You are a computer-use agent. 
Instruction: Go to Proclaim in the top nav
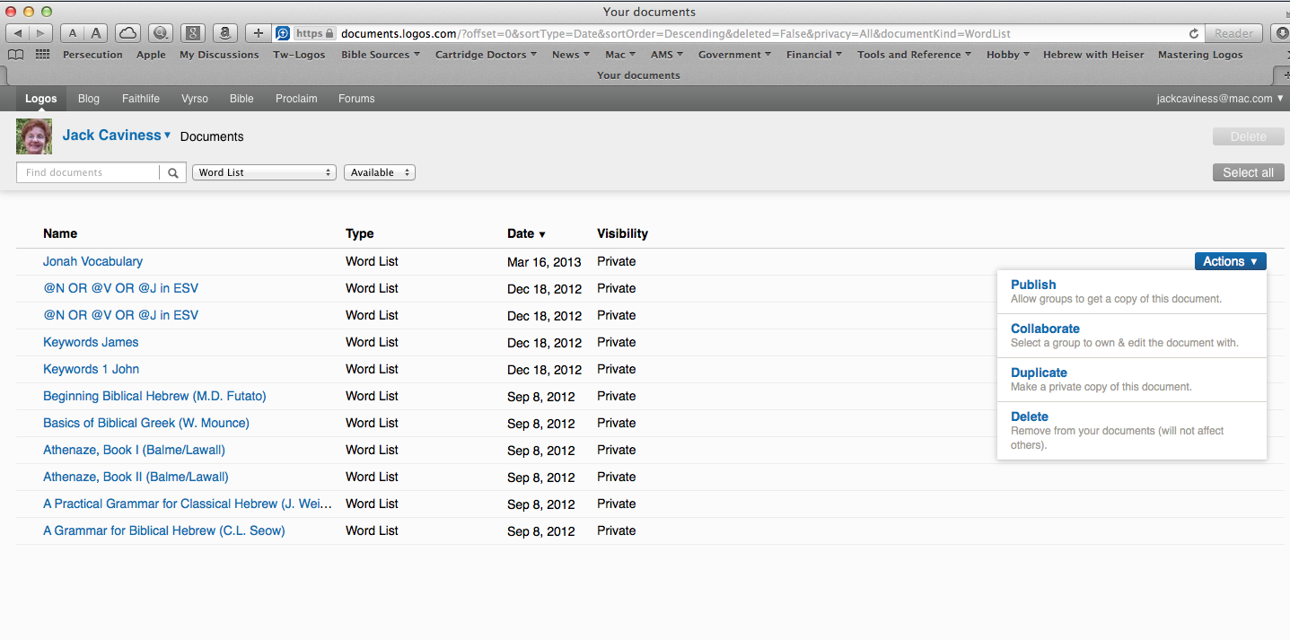point(296,99)
